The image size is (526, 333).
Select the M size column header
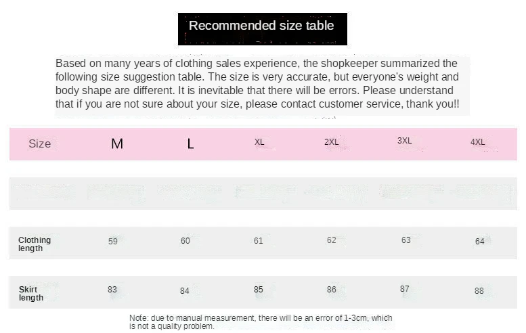[117, 144]
